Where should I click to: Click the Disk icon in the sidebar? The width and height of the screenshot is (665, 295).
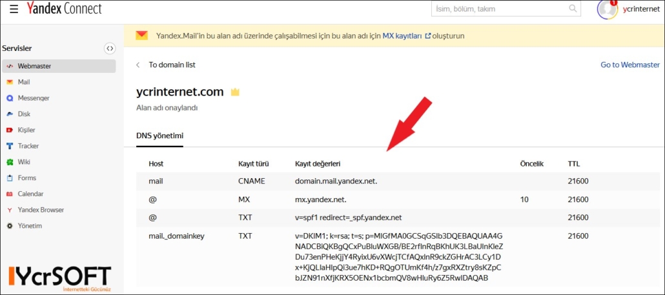point(10,114)
